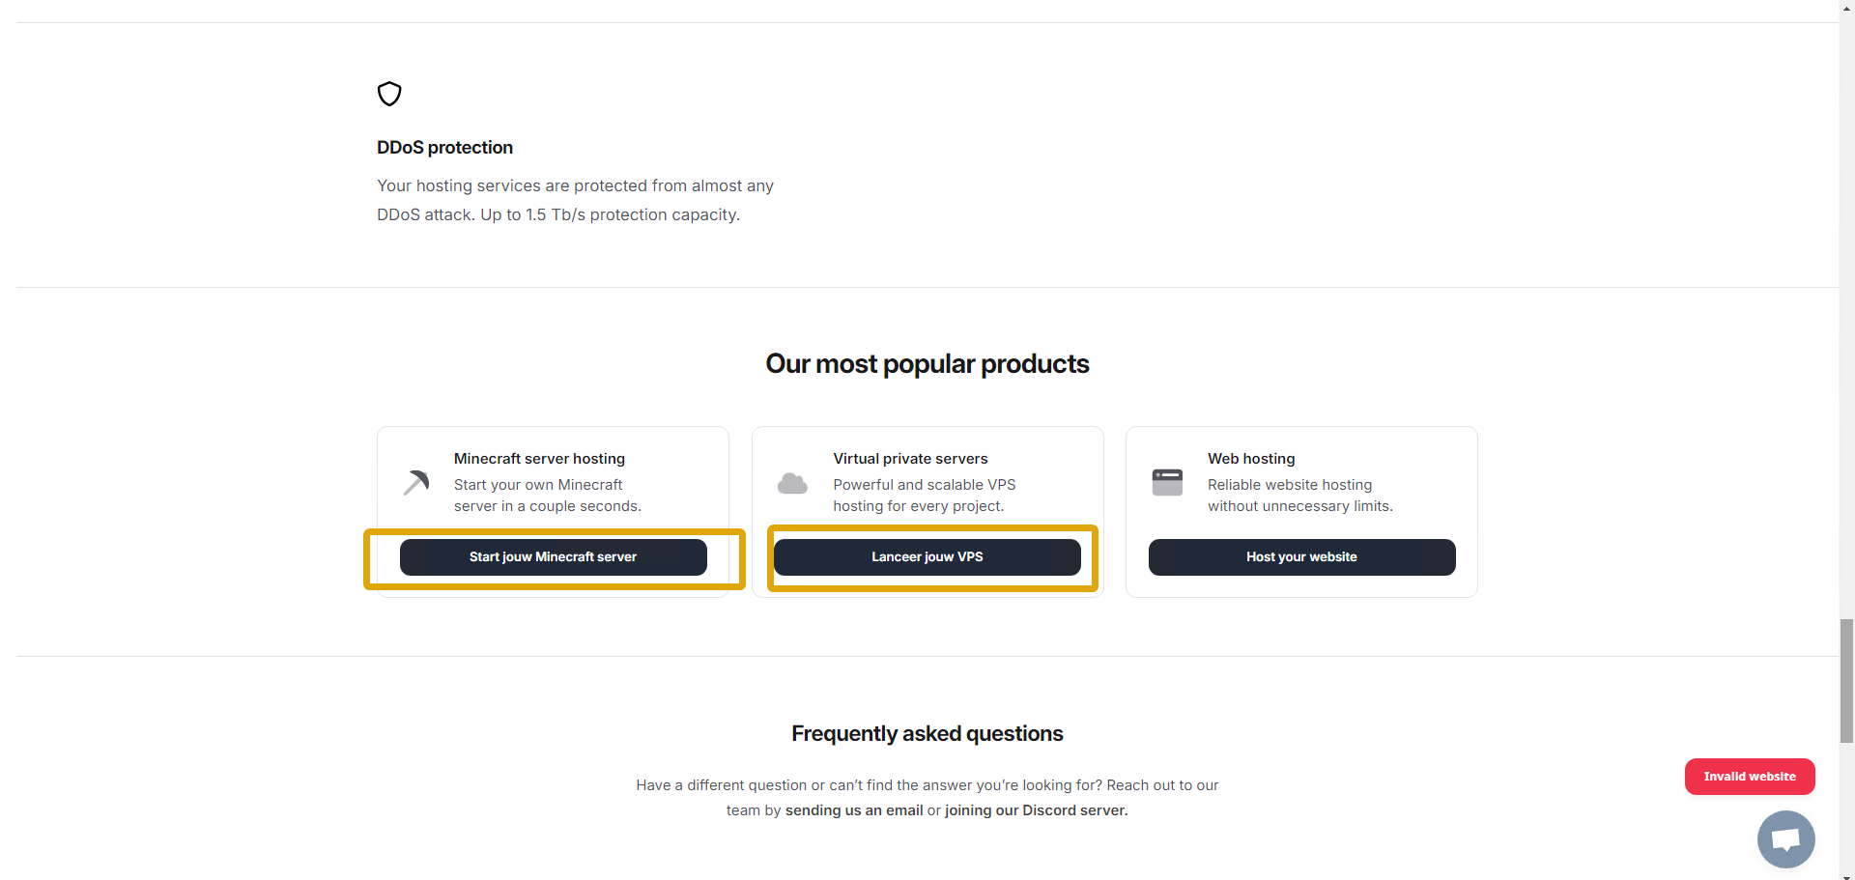
Task: Select the "Web hosting" card title
Action: point(1251,459)
